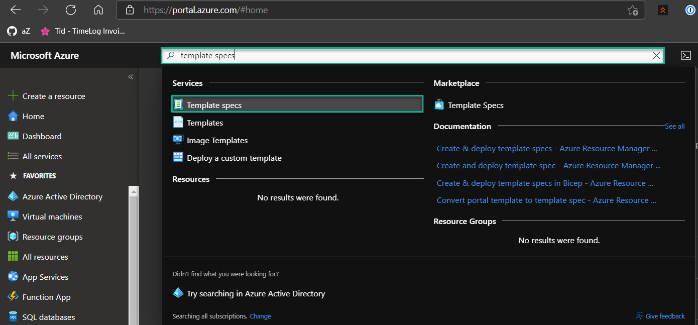Open Virtual machines sidebar item
This screenshot has height=325, width=698.
(x=45, y=216)
